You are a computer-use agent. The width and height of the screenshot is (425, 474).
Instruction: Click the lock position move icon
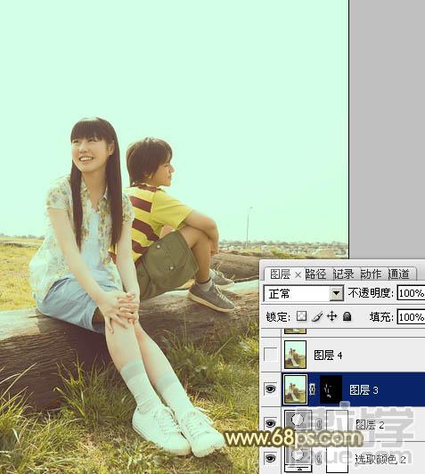(332, 316)
